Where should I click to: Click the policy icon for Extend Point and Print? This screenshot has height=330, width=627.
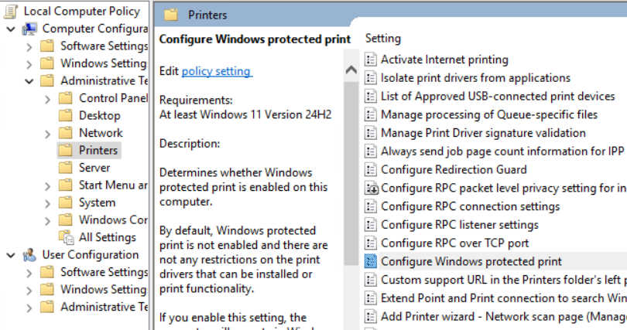(371, 298)
